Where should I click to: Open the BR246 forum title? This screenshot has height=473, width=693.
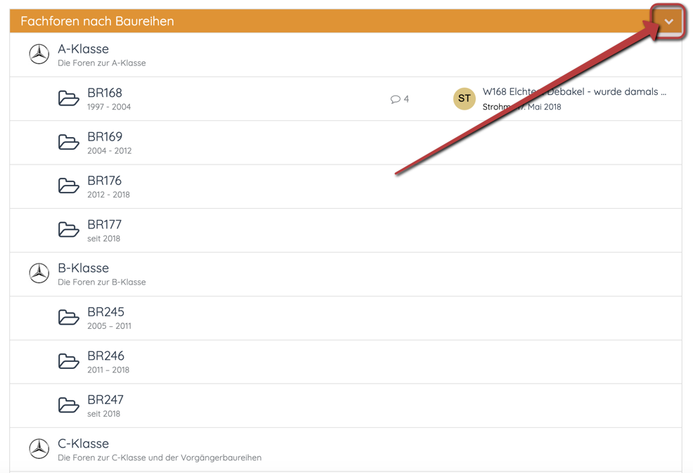(x=105, y=356)
